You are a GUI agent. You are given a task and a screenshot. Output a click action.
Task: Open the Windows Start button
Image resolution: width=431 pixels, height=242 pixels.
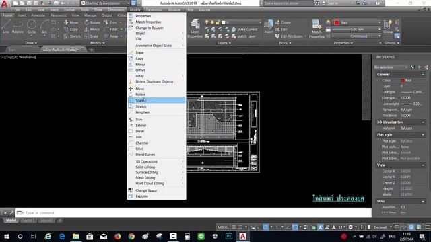click(x=6, y=236)
